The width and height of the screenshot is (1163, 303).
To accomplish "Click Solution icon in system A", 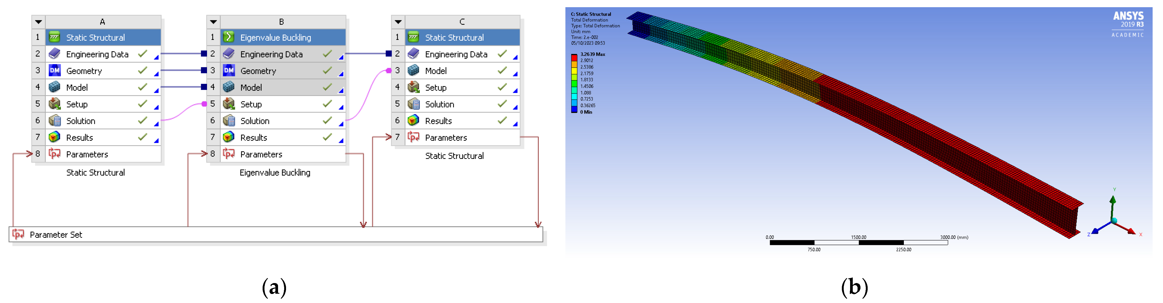I will point(55,121).
